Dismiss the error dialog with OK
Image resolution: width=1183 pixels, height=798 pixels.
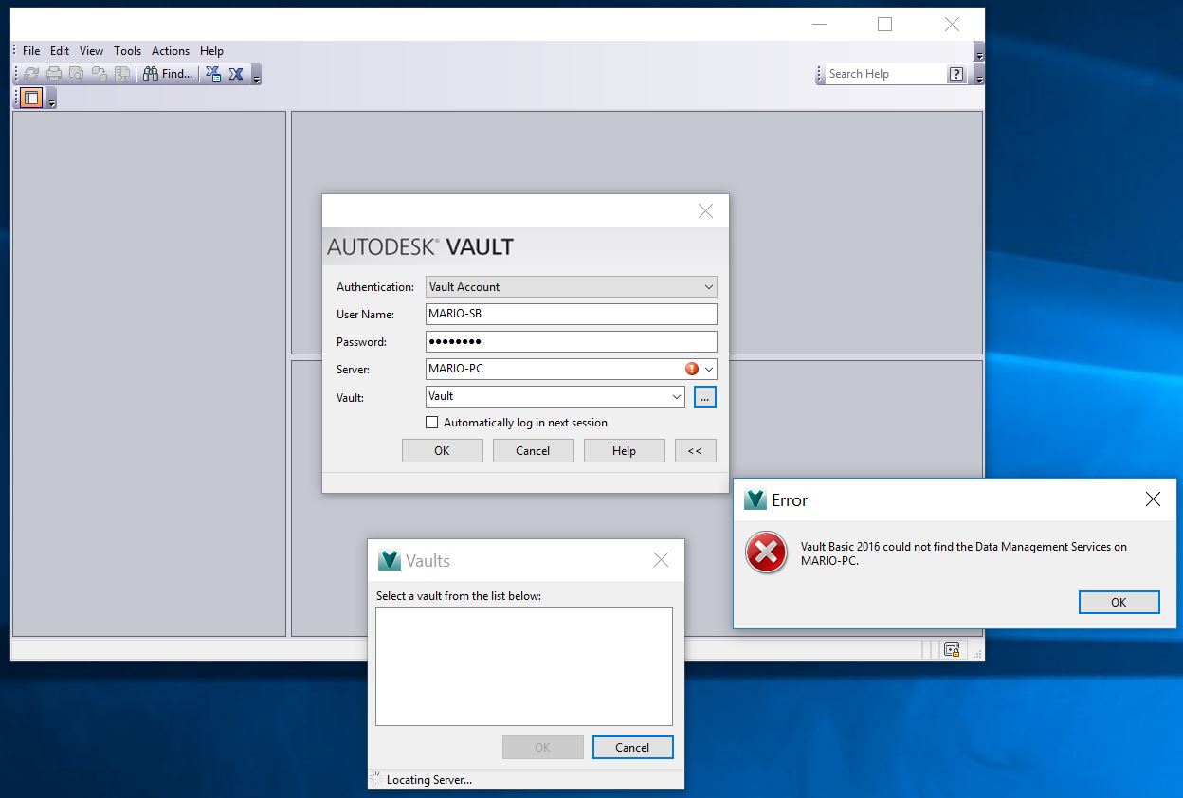click(1119, 602)
